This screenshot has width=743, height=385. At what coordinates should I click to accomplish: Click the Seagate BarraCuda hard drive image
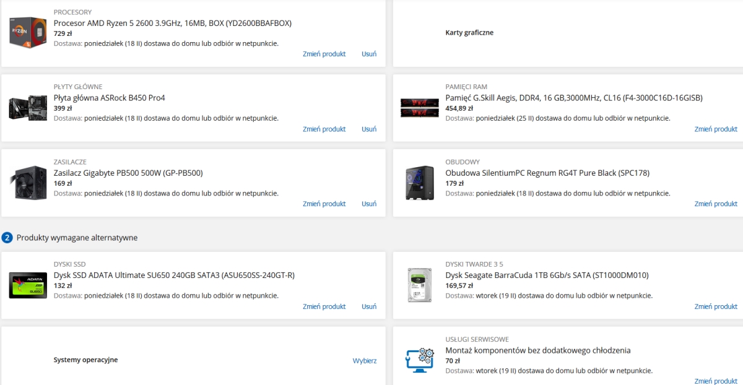coord(419,285)
